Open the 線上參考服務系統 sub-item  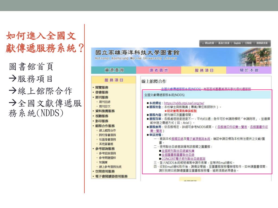pos(110,167)
